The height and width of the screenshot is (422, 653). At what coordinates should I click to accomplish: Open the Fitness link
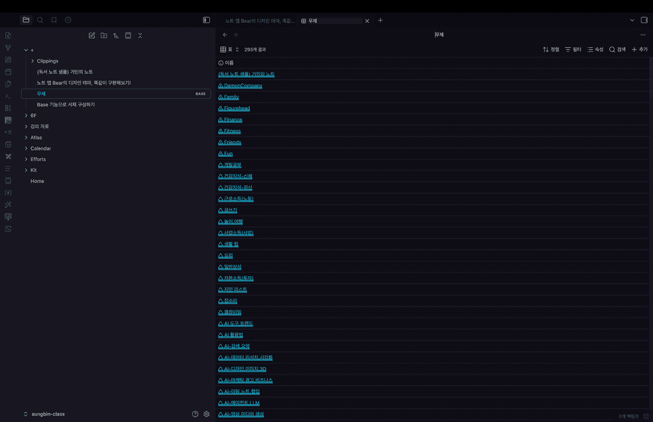[230, 131]
